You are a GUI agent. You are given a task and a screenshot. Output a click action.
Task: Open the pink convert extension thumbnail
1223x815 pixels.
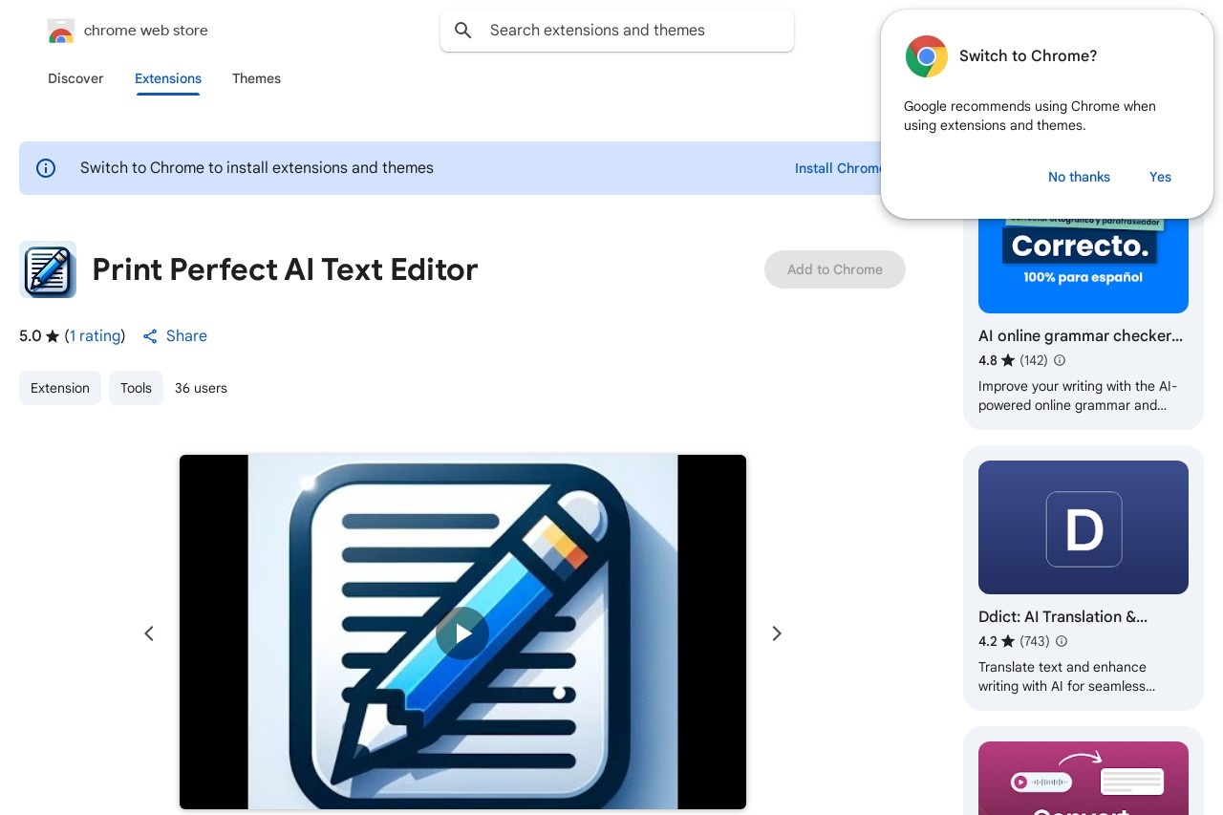click(x=1084, y=778)
